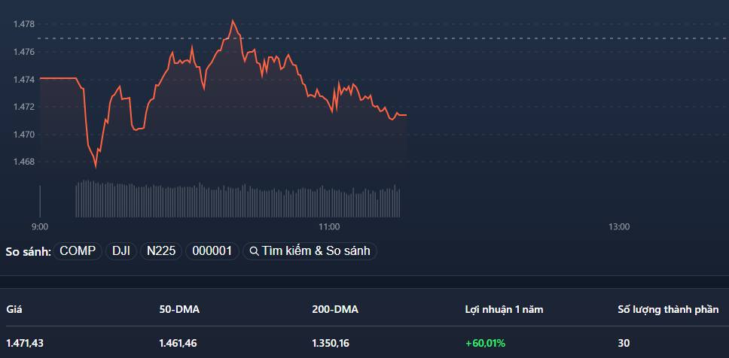Select the N225 comparison chip

click(x=160, y=251)
